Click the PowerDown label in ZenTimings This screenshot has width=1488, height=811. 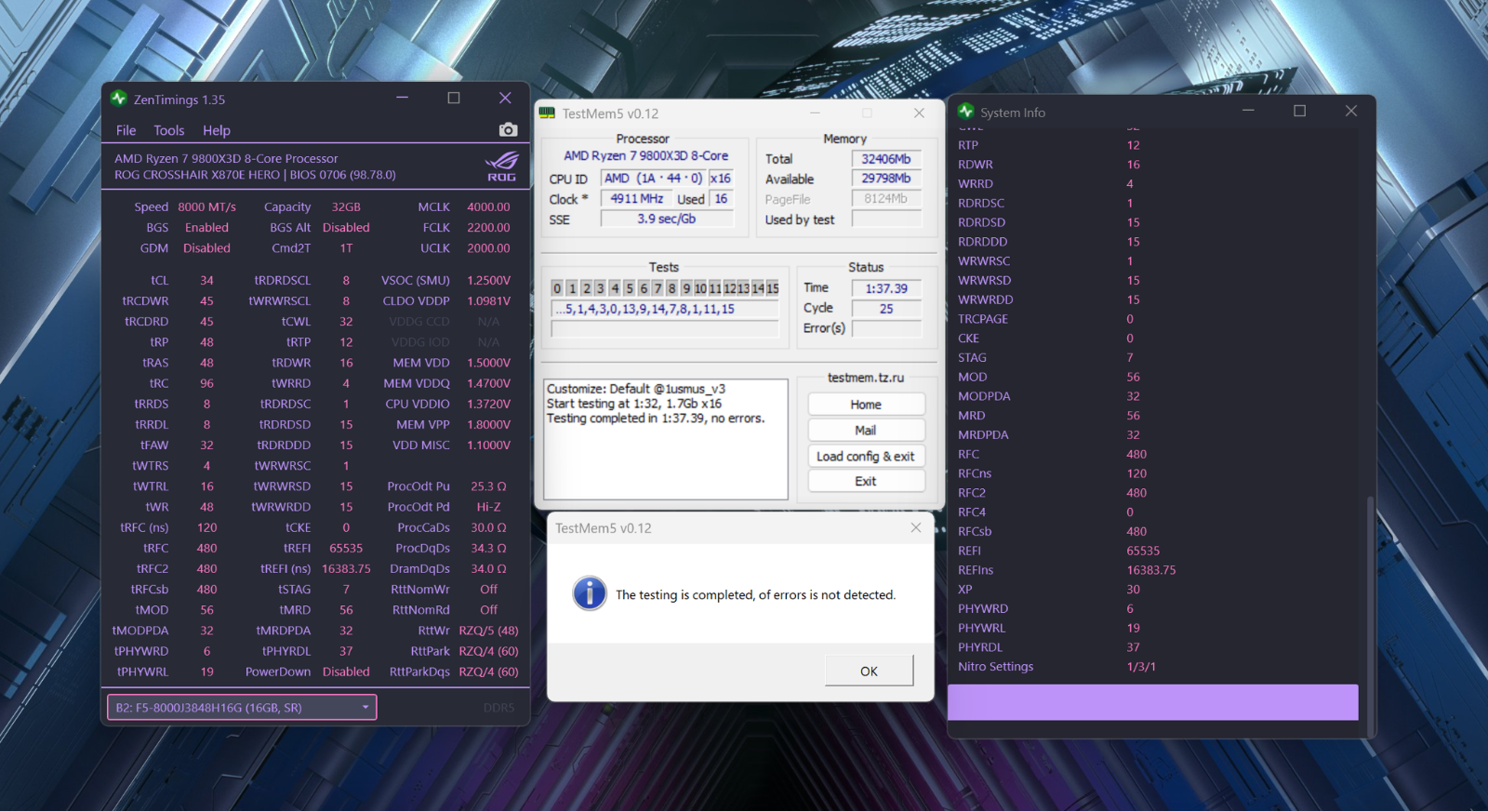point(278,672)
